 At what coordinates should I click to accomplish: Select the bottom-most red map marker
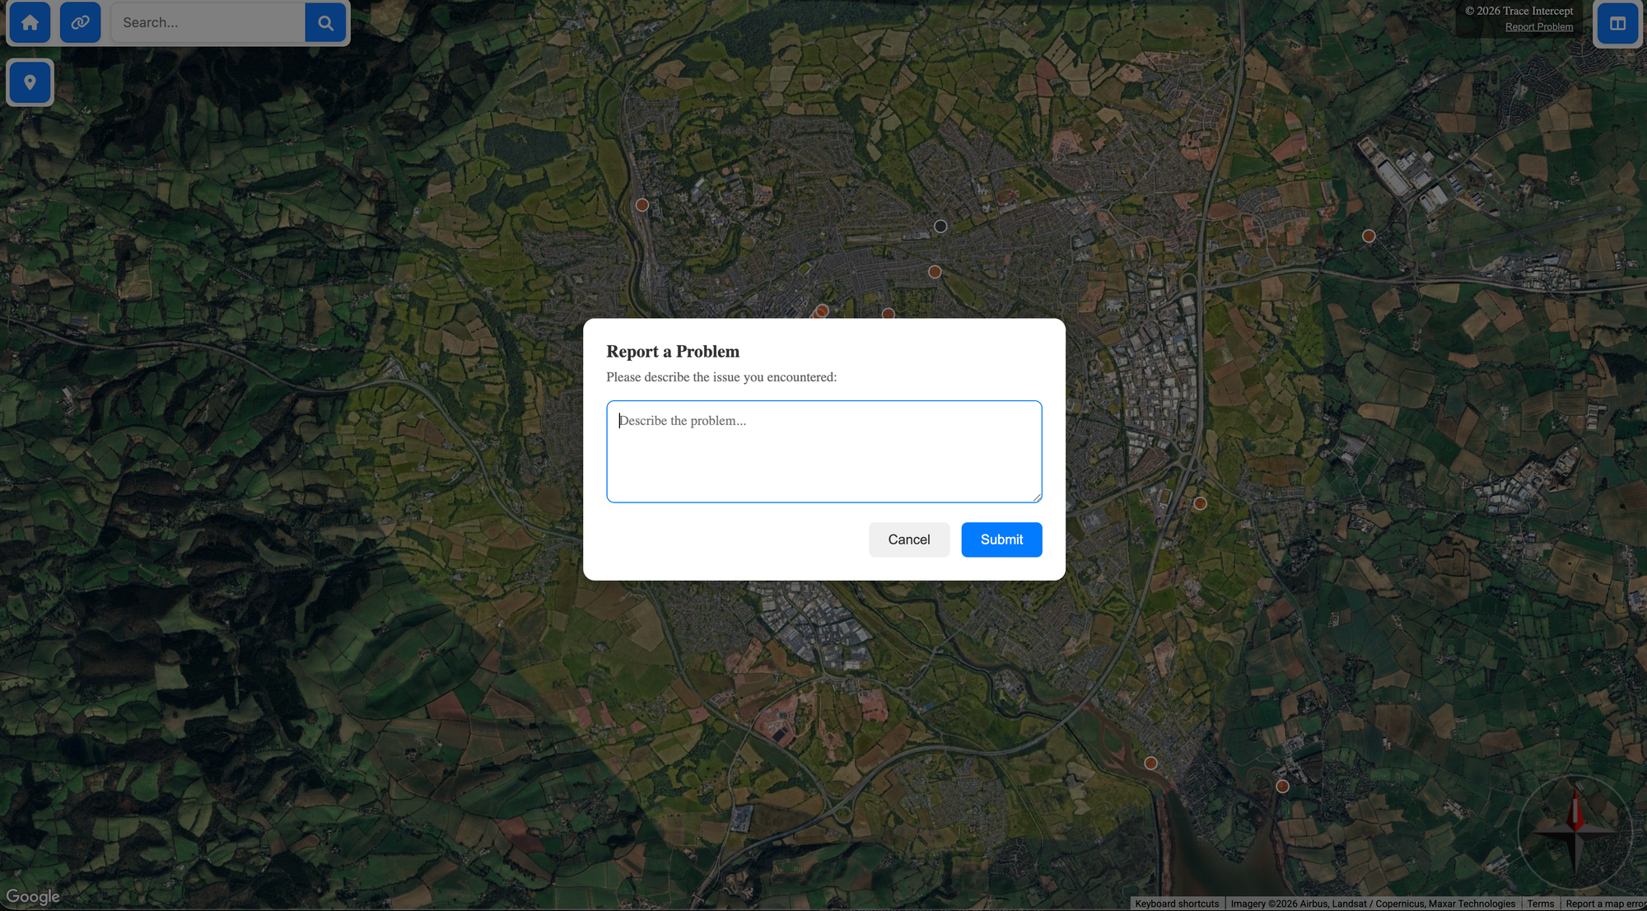(1282, 787)
